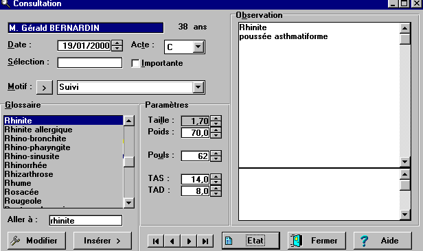Decrease the Poids value
This screenshot has height=251, width=423.
point(216,136)
